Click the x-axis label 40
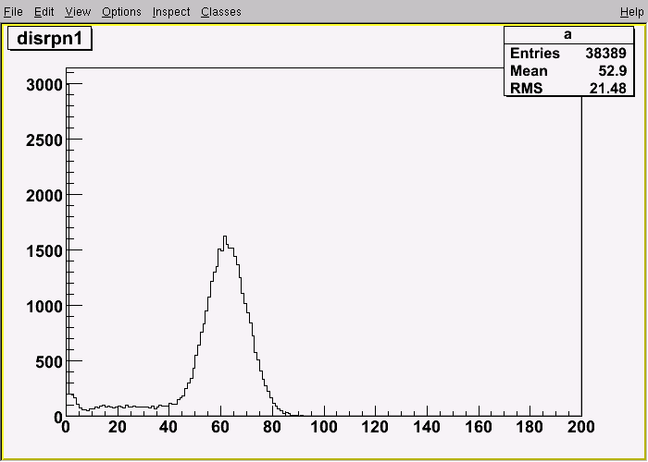Screen dimensions: 648x462 [x=169, y=427]
